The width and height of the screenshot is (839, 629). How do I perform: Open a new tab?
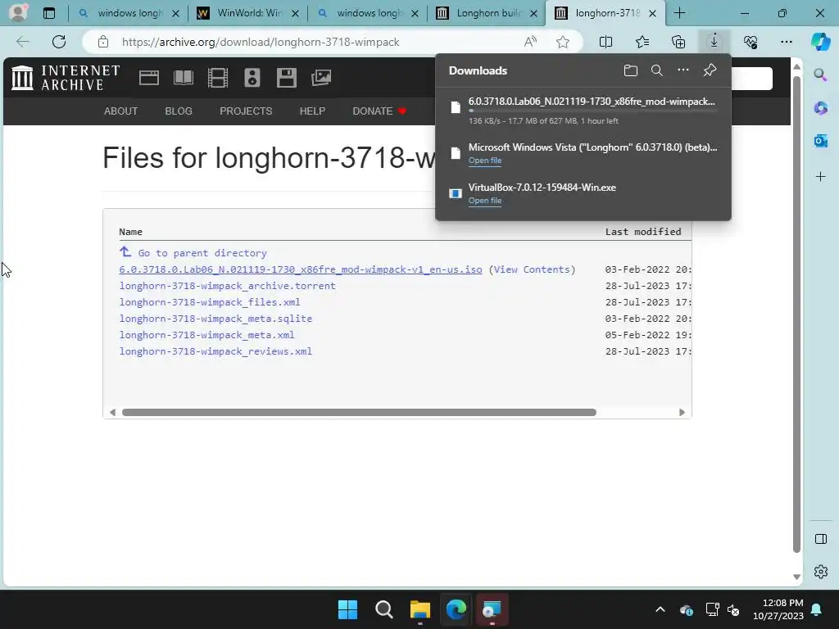679,13
